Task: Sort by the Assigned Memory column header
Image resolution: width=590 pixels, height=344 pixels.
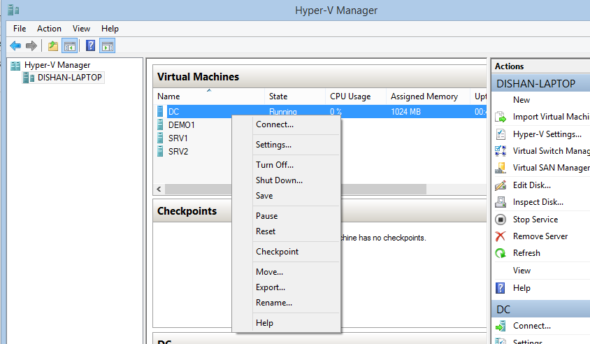Action: 429,96
